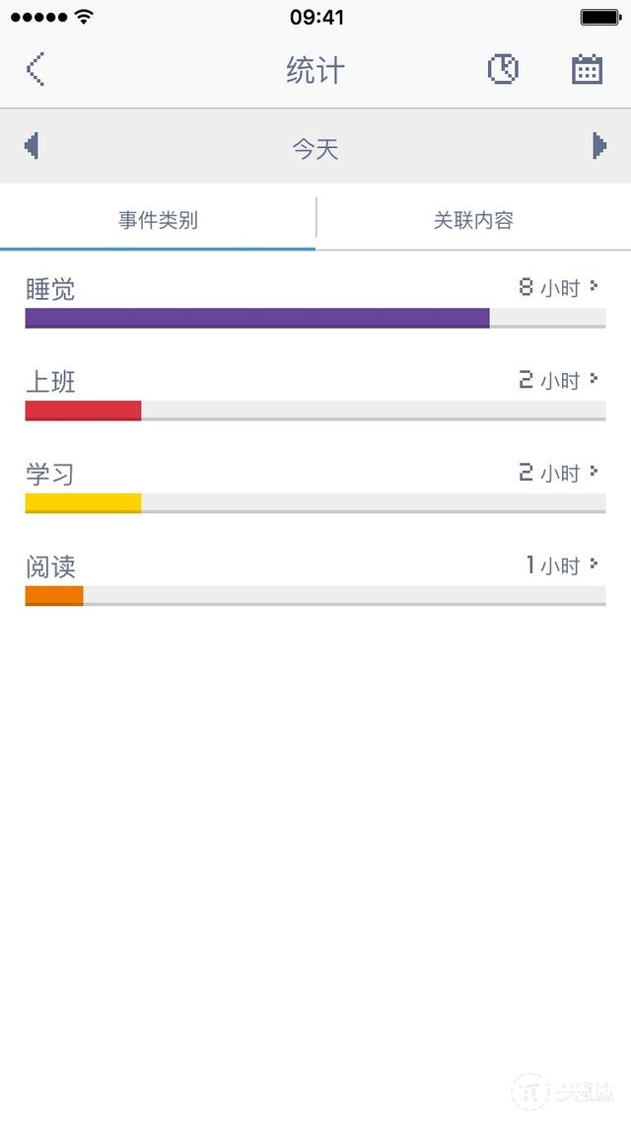Tap the battery icon in status bar
Viewport: 631px width, 1123px height.
599,17
